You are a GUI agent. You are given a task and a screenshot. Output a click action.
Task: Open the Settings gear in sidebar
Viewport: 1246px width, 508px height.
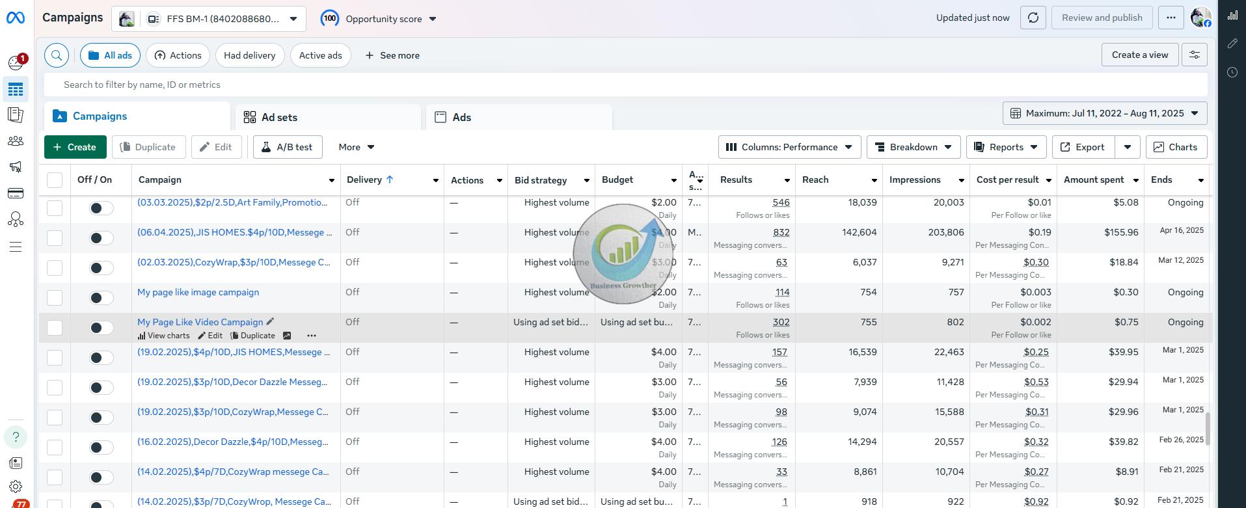point(16,487)
